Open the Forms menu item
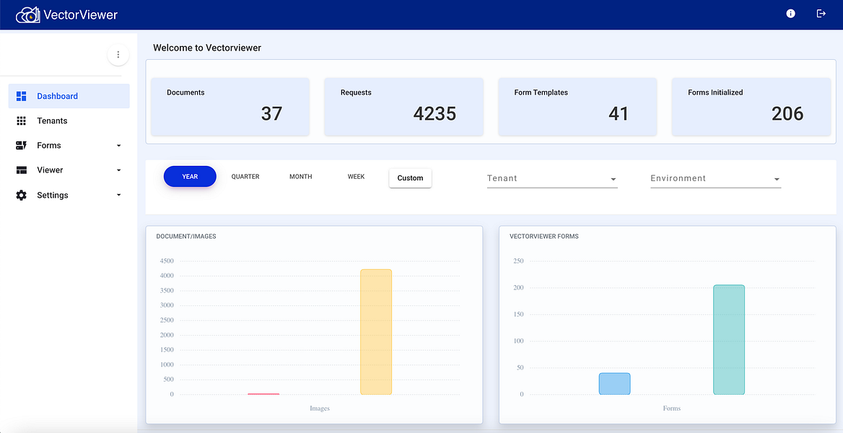 pyautogui.click(x=69, y=145)
